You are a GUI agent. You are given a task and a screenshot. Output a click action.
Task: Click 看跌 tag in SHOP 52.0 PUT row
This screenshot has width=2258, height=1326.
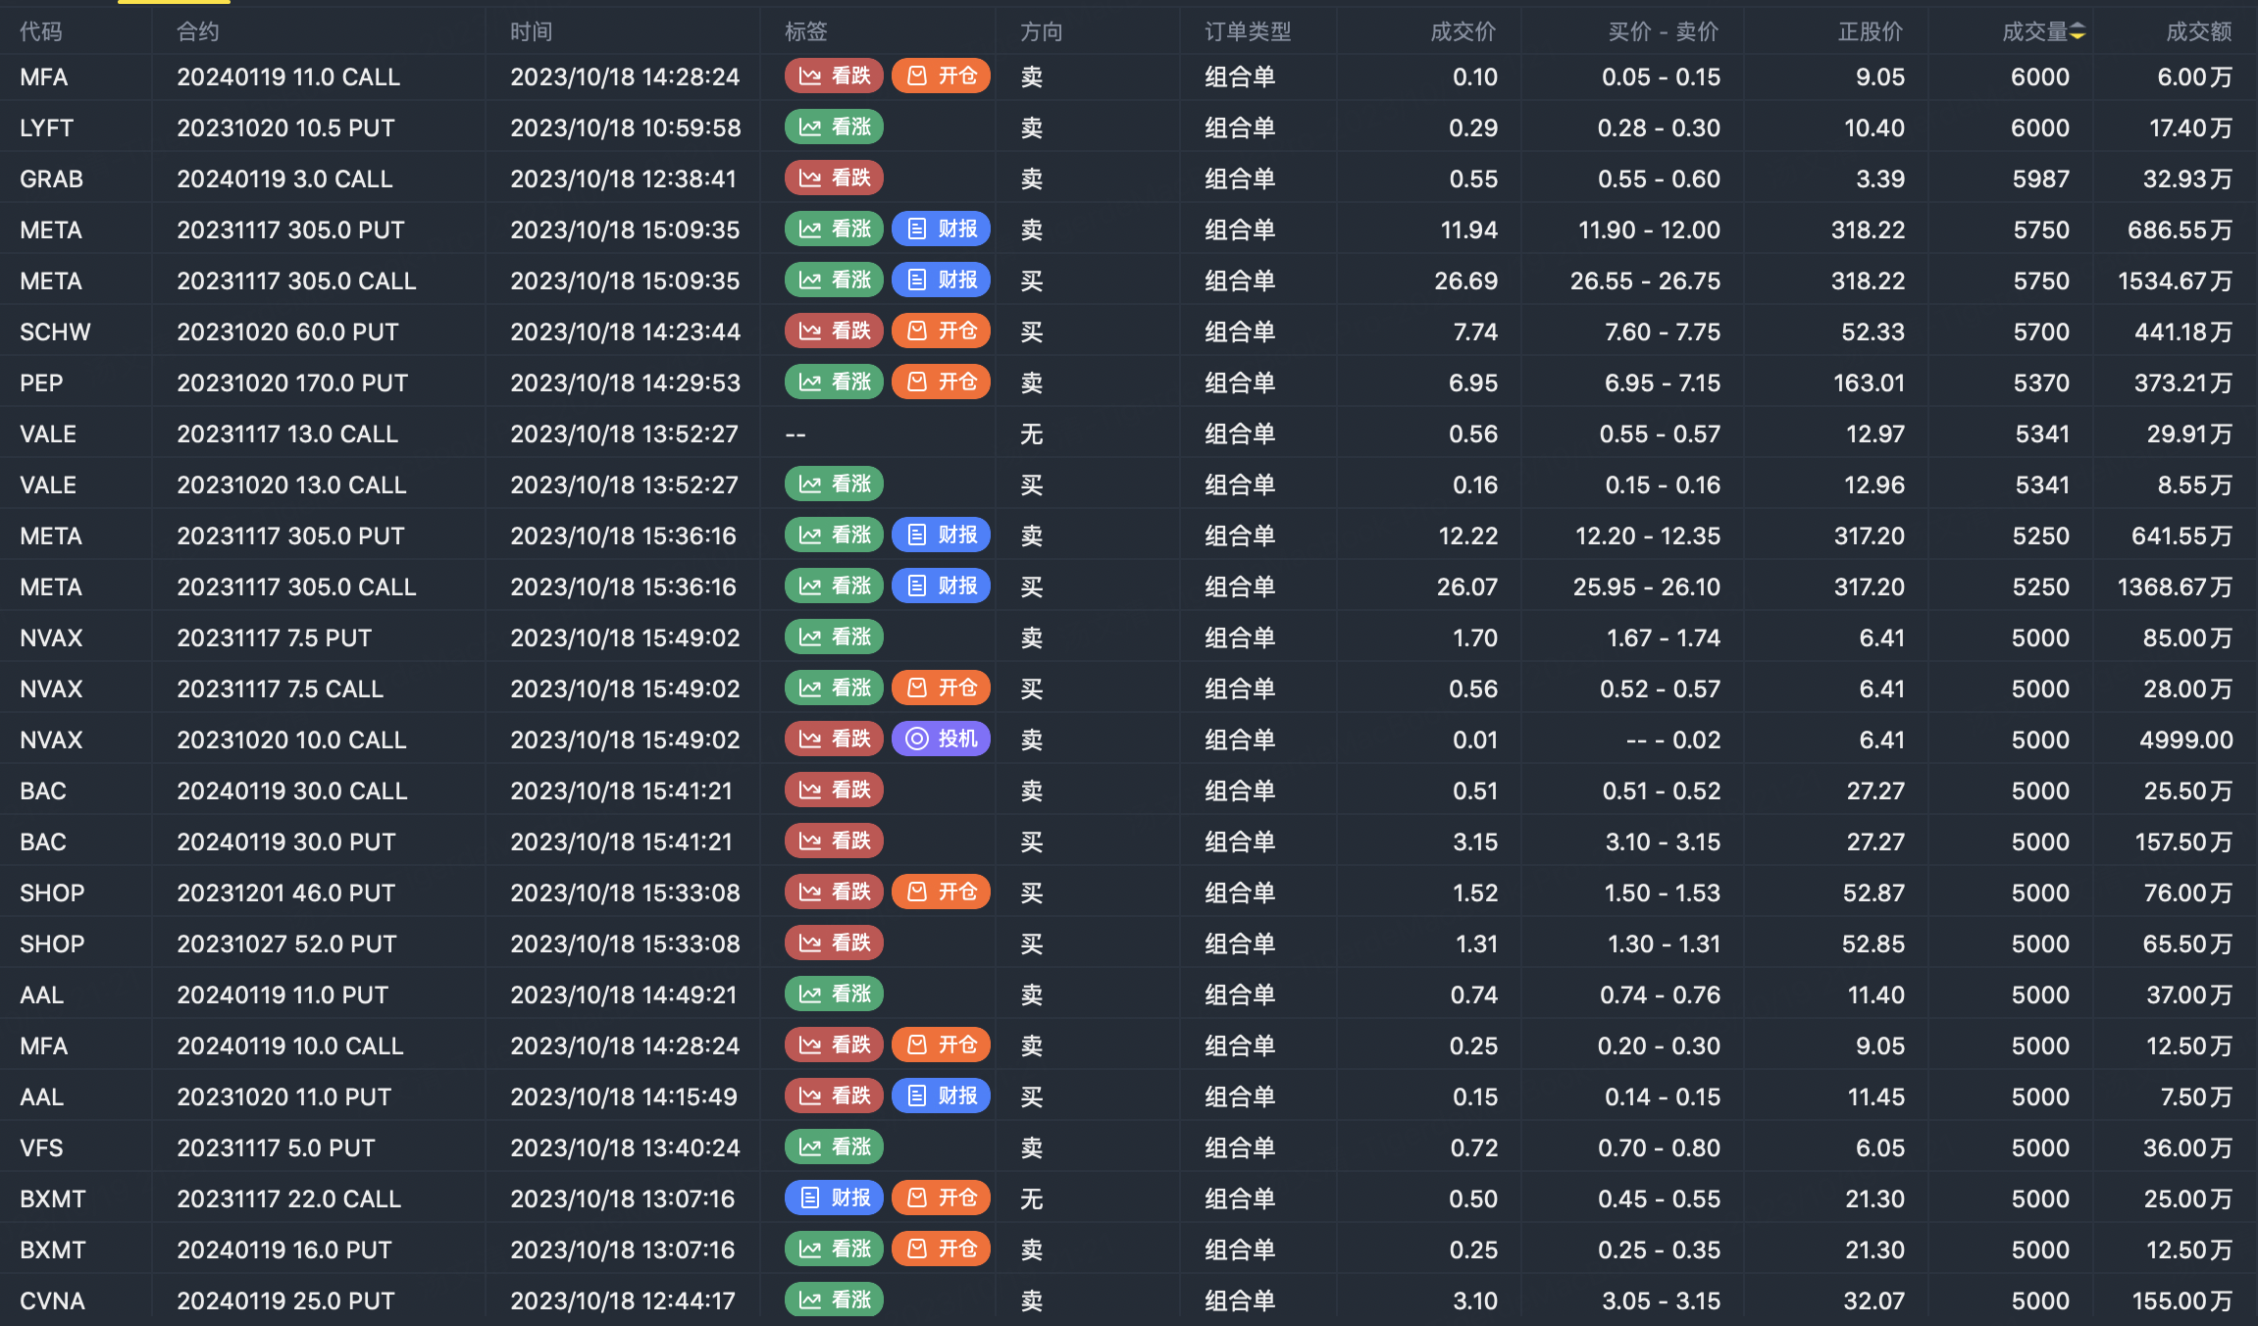[x=835, y=943]
